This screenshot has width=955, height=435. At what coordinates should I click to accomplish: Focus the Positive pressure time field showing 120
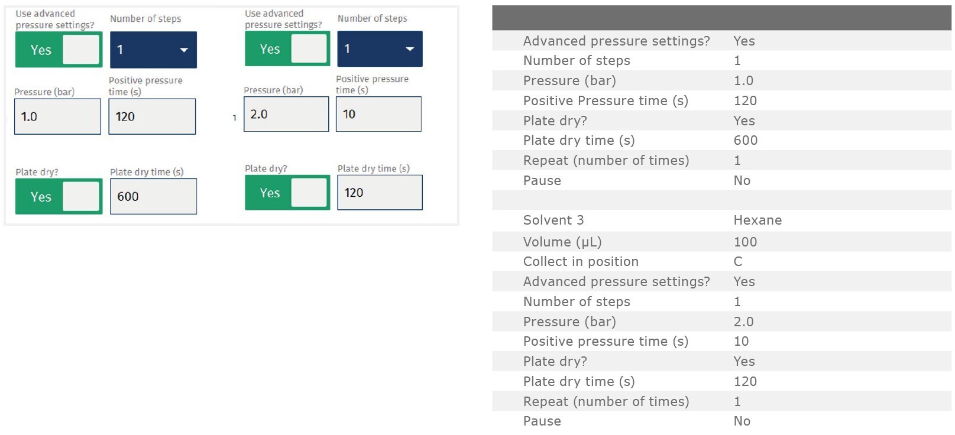[152, 116]
